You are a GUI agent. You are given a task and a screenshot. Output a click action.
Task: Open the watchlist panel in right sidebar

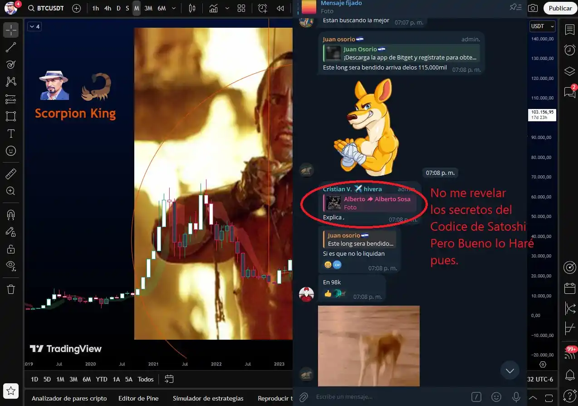coord(570,30)
